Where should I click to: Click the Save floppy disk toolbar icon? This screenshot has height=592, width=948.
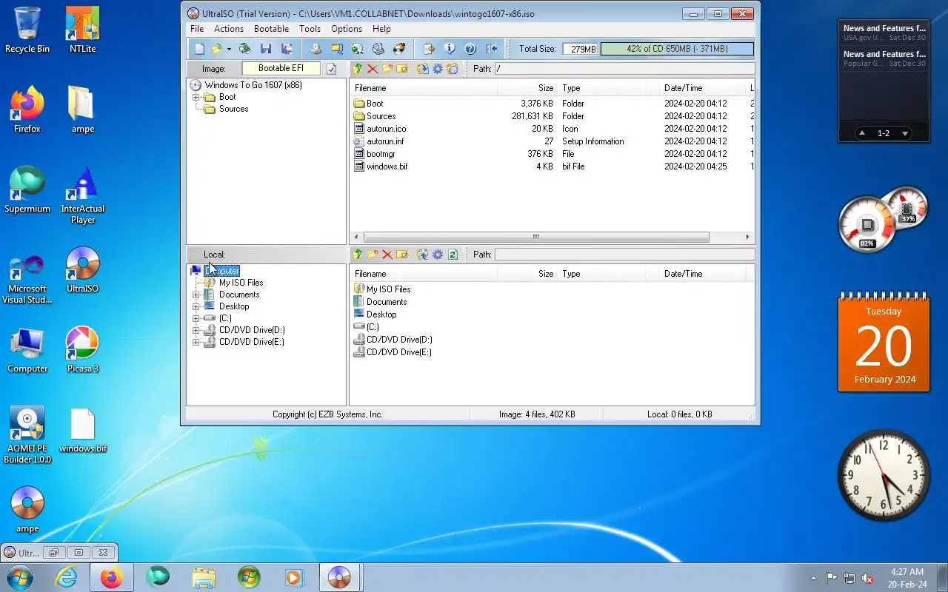point(265,49)
